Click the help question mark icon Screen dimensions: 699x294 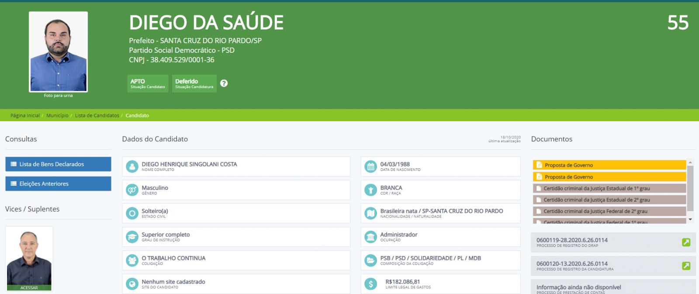(x=224, y=83)
